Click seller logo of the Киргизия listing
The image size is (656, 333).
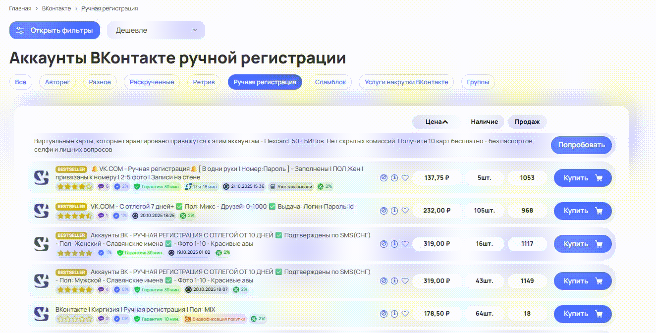tap(41, 314)
